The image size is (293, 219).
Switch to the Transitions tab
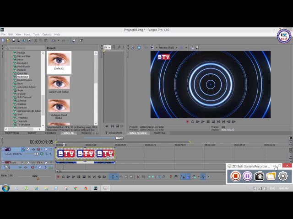click(50, 133)
